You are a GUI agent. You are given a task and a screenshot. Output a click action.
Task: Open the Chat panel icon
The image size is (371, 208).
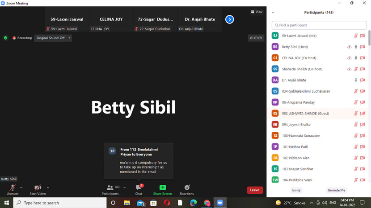coord(139,188)
